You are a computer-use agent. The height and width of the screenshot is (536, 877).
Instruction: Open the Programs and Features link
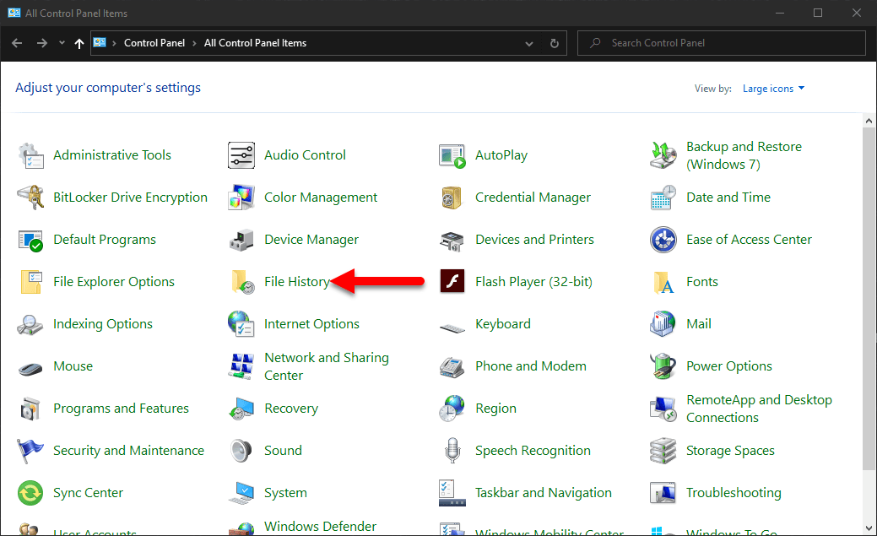click(121, 409)
